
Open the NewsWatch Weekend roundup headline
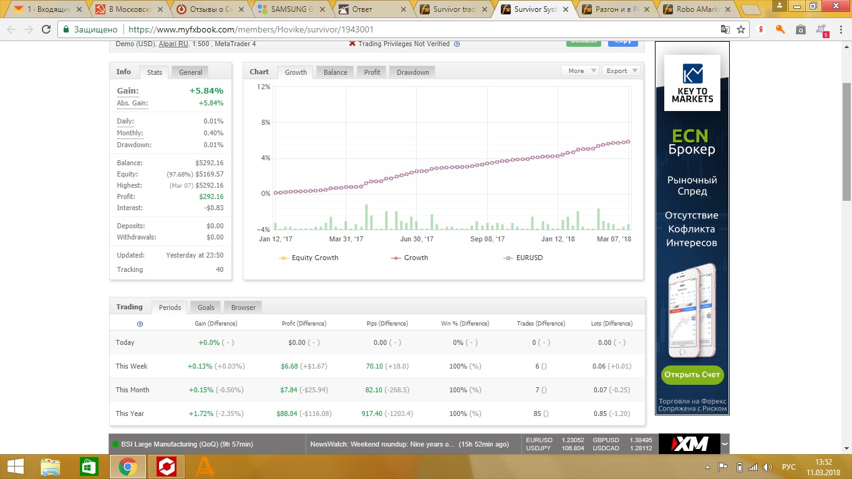point(382,444)
